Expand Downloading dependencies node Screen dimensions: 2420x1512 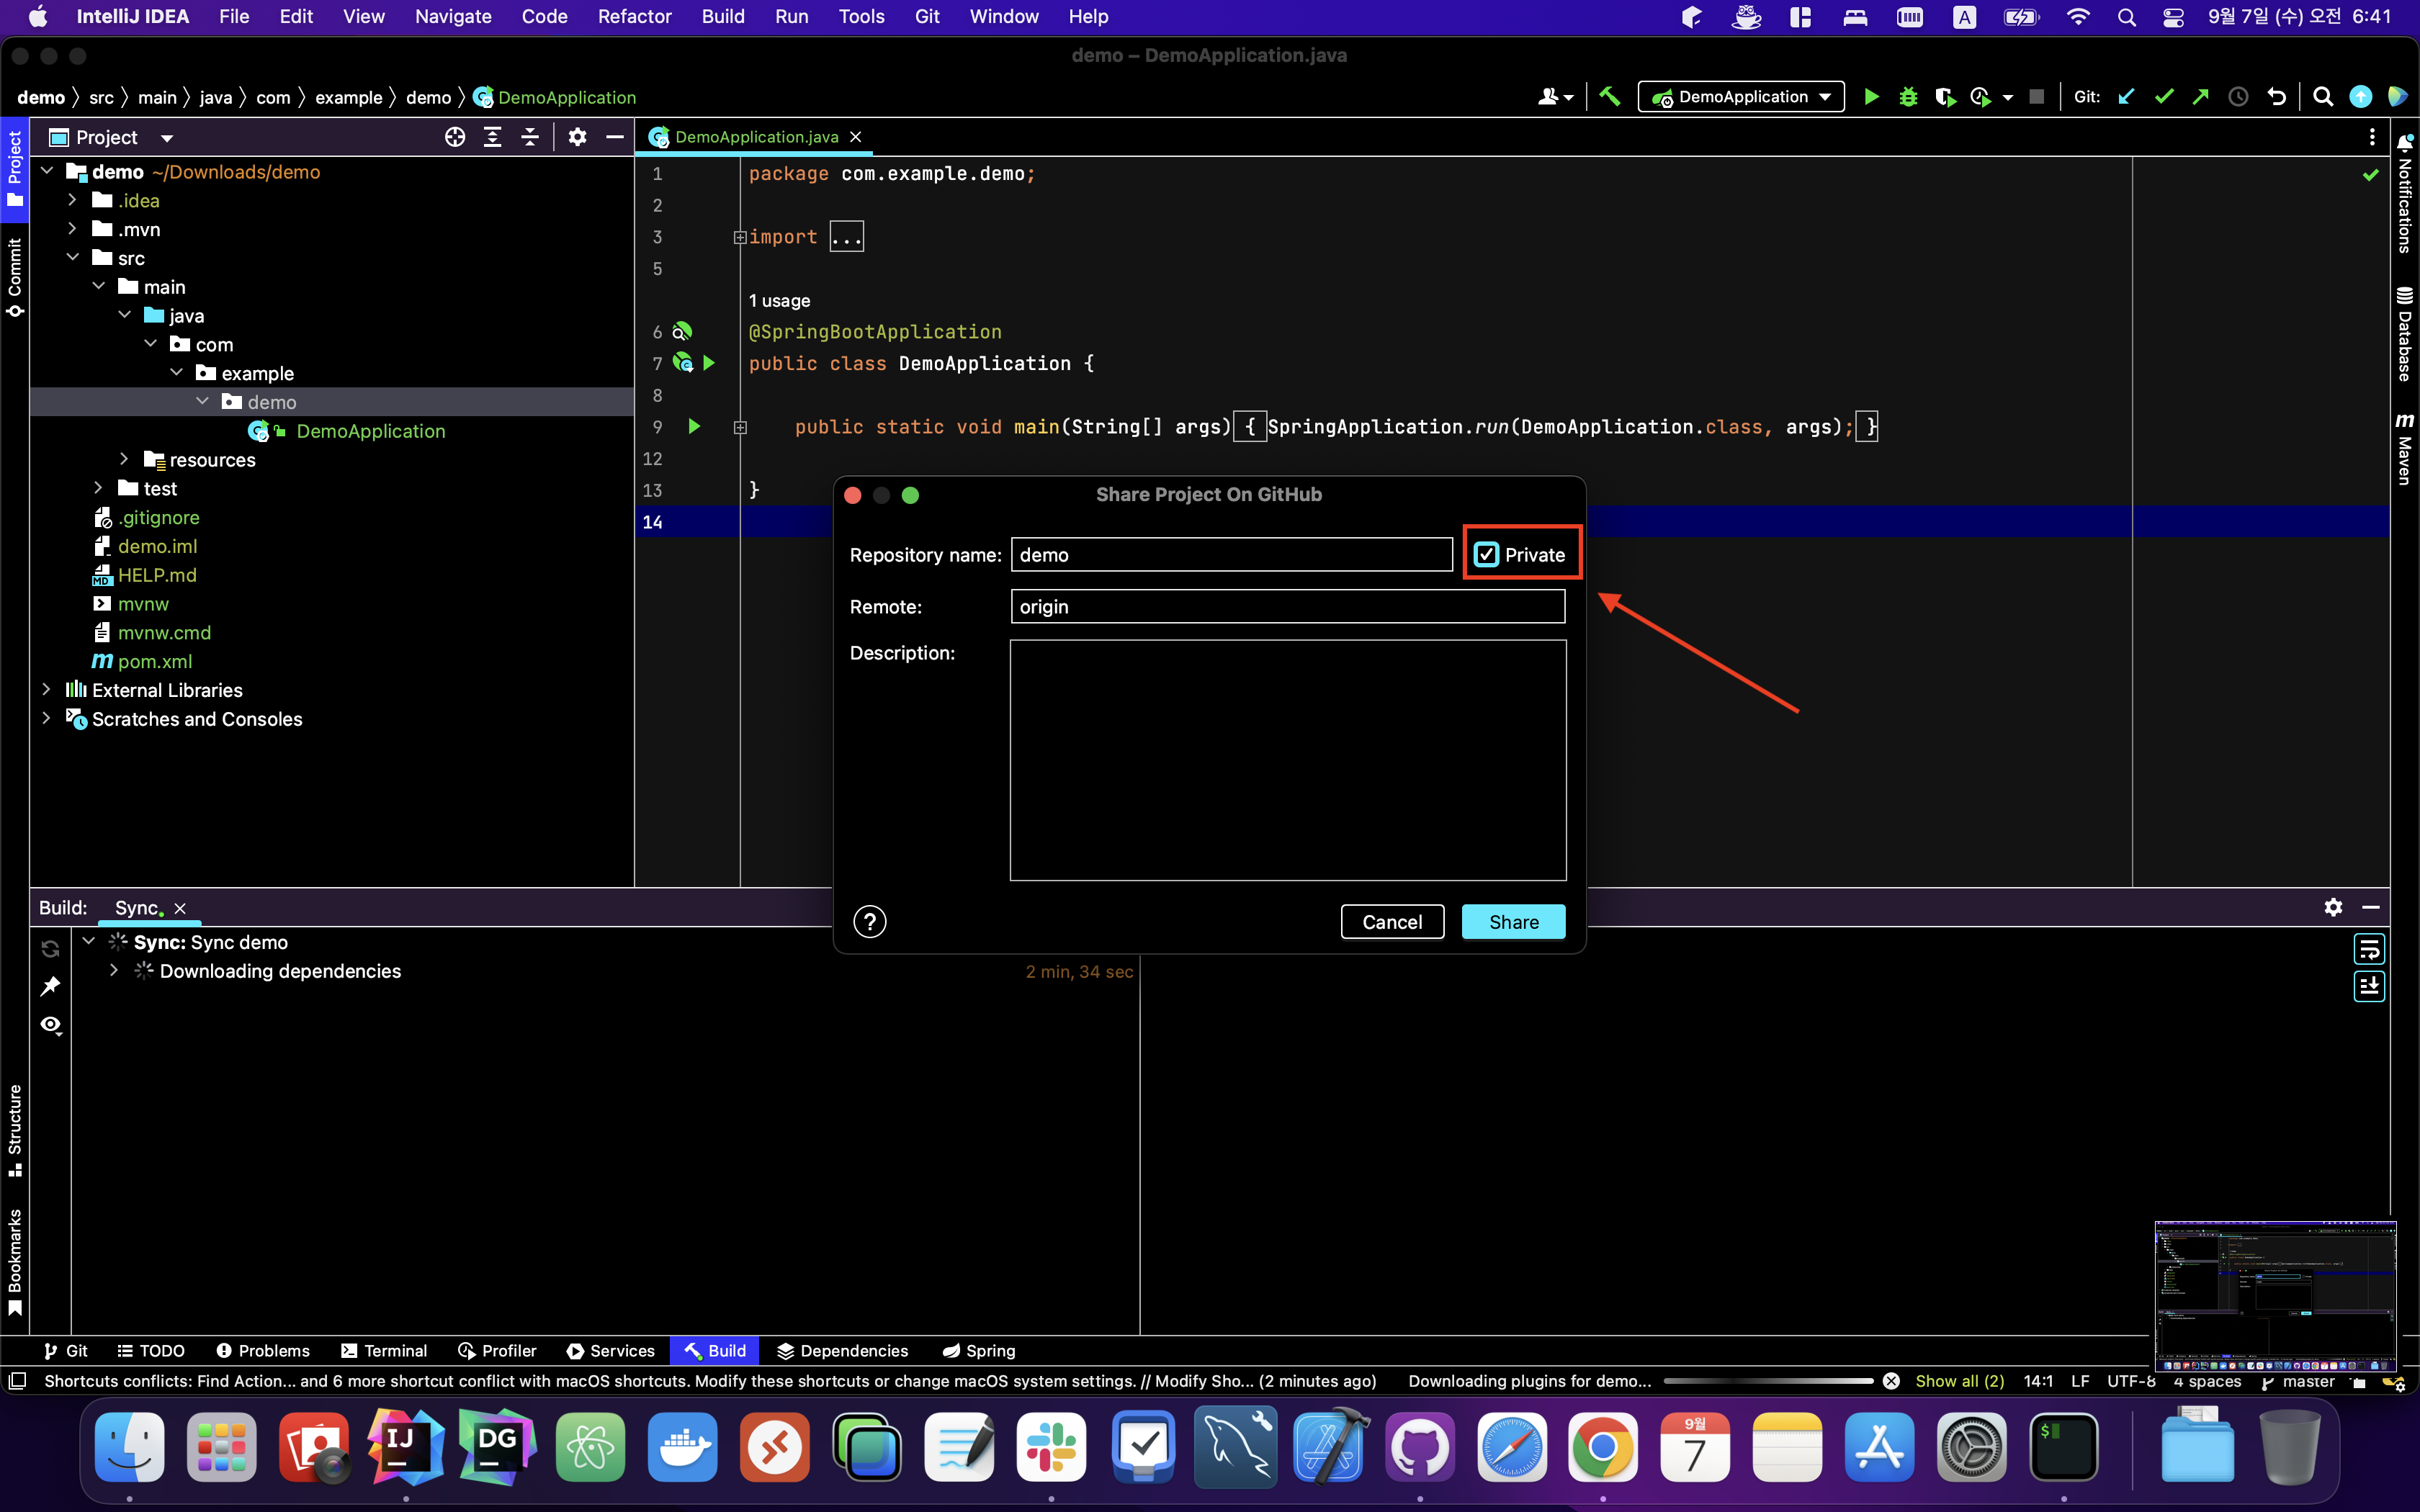tap(114, 971)
